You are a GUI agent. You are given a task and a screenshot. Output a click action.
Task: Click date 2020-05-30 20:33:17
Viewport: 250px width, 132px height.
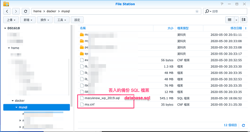(226, 54)
